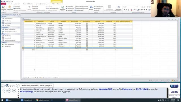The width and height of the screenshot is (181, 102).
Task: Toggle Σπουδαστής checkbox for ΓΑΛΑΝΟΥ row
Action: click(x=87, y=31)
